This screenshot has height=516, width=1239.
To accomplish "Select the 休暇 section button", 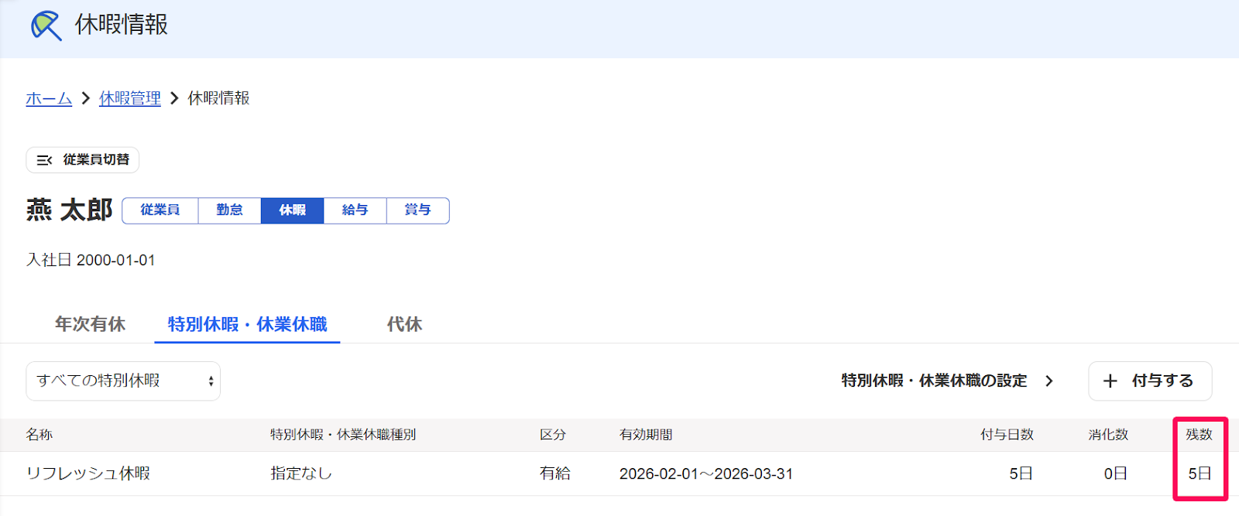I will [x=292, y=210].
